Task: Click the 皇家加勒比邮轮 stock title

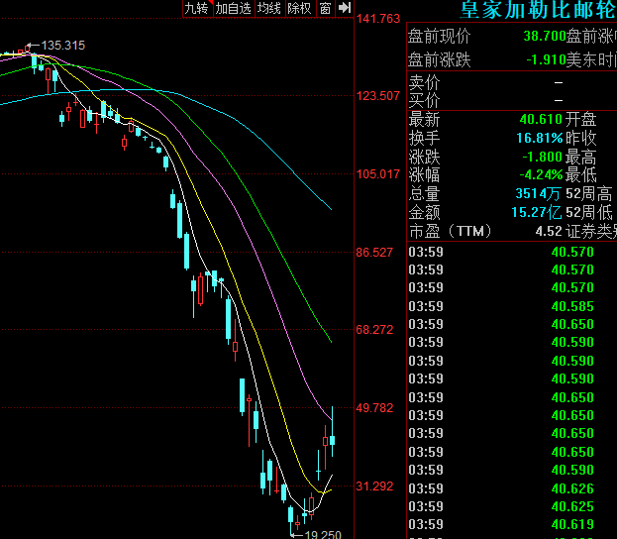Action: (x=539, y=10)
